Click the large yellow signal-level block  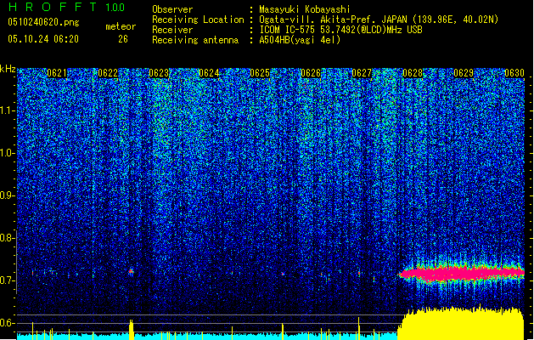tap(462, 324)
